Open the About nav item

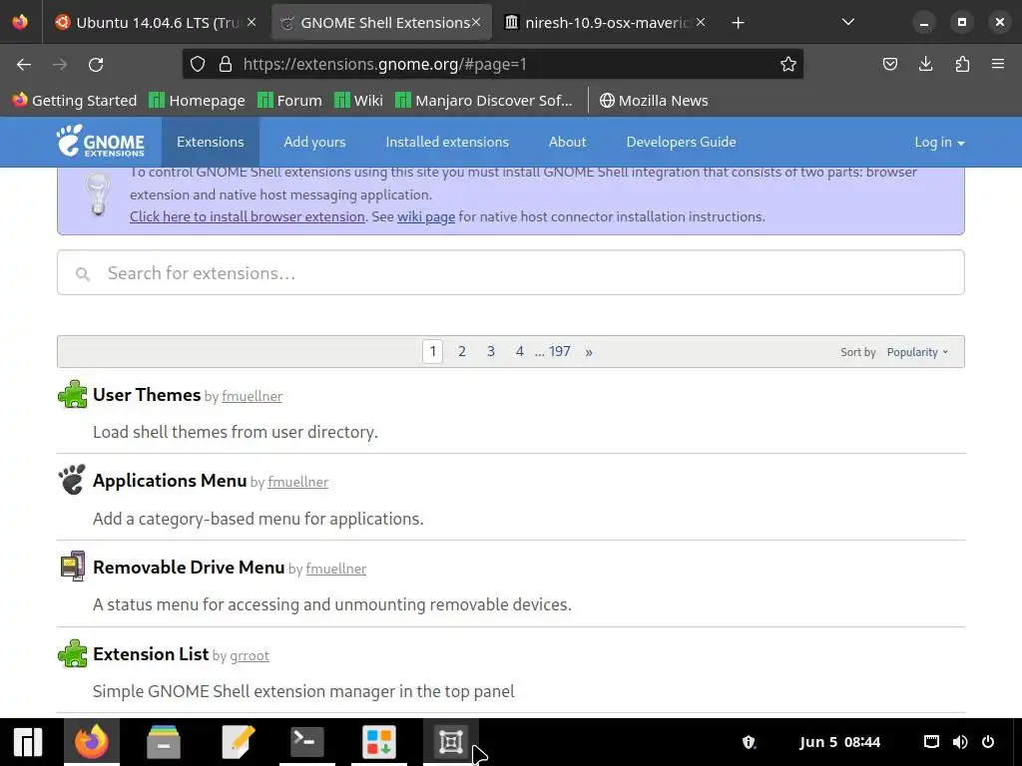[x=567, y=142]
